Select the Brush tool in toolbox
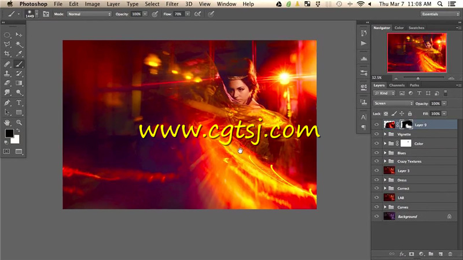Image resolution: width=463 pixels, height=260 pixels. pos(19,64)
